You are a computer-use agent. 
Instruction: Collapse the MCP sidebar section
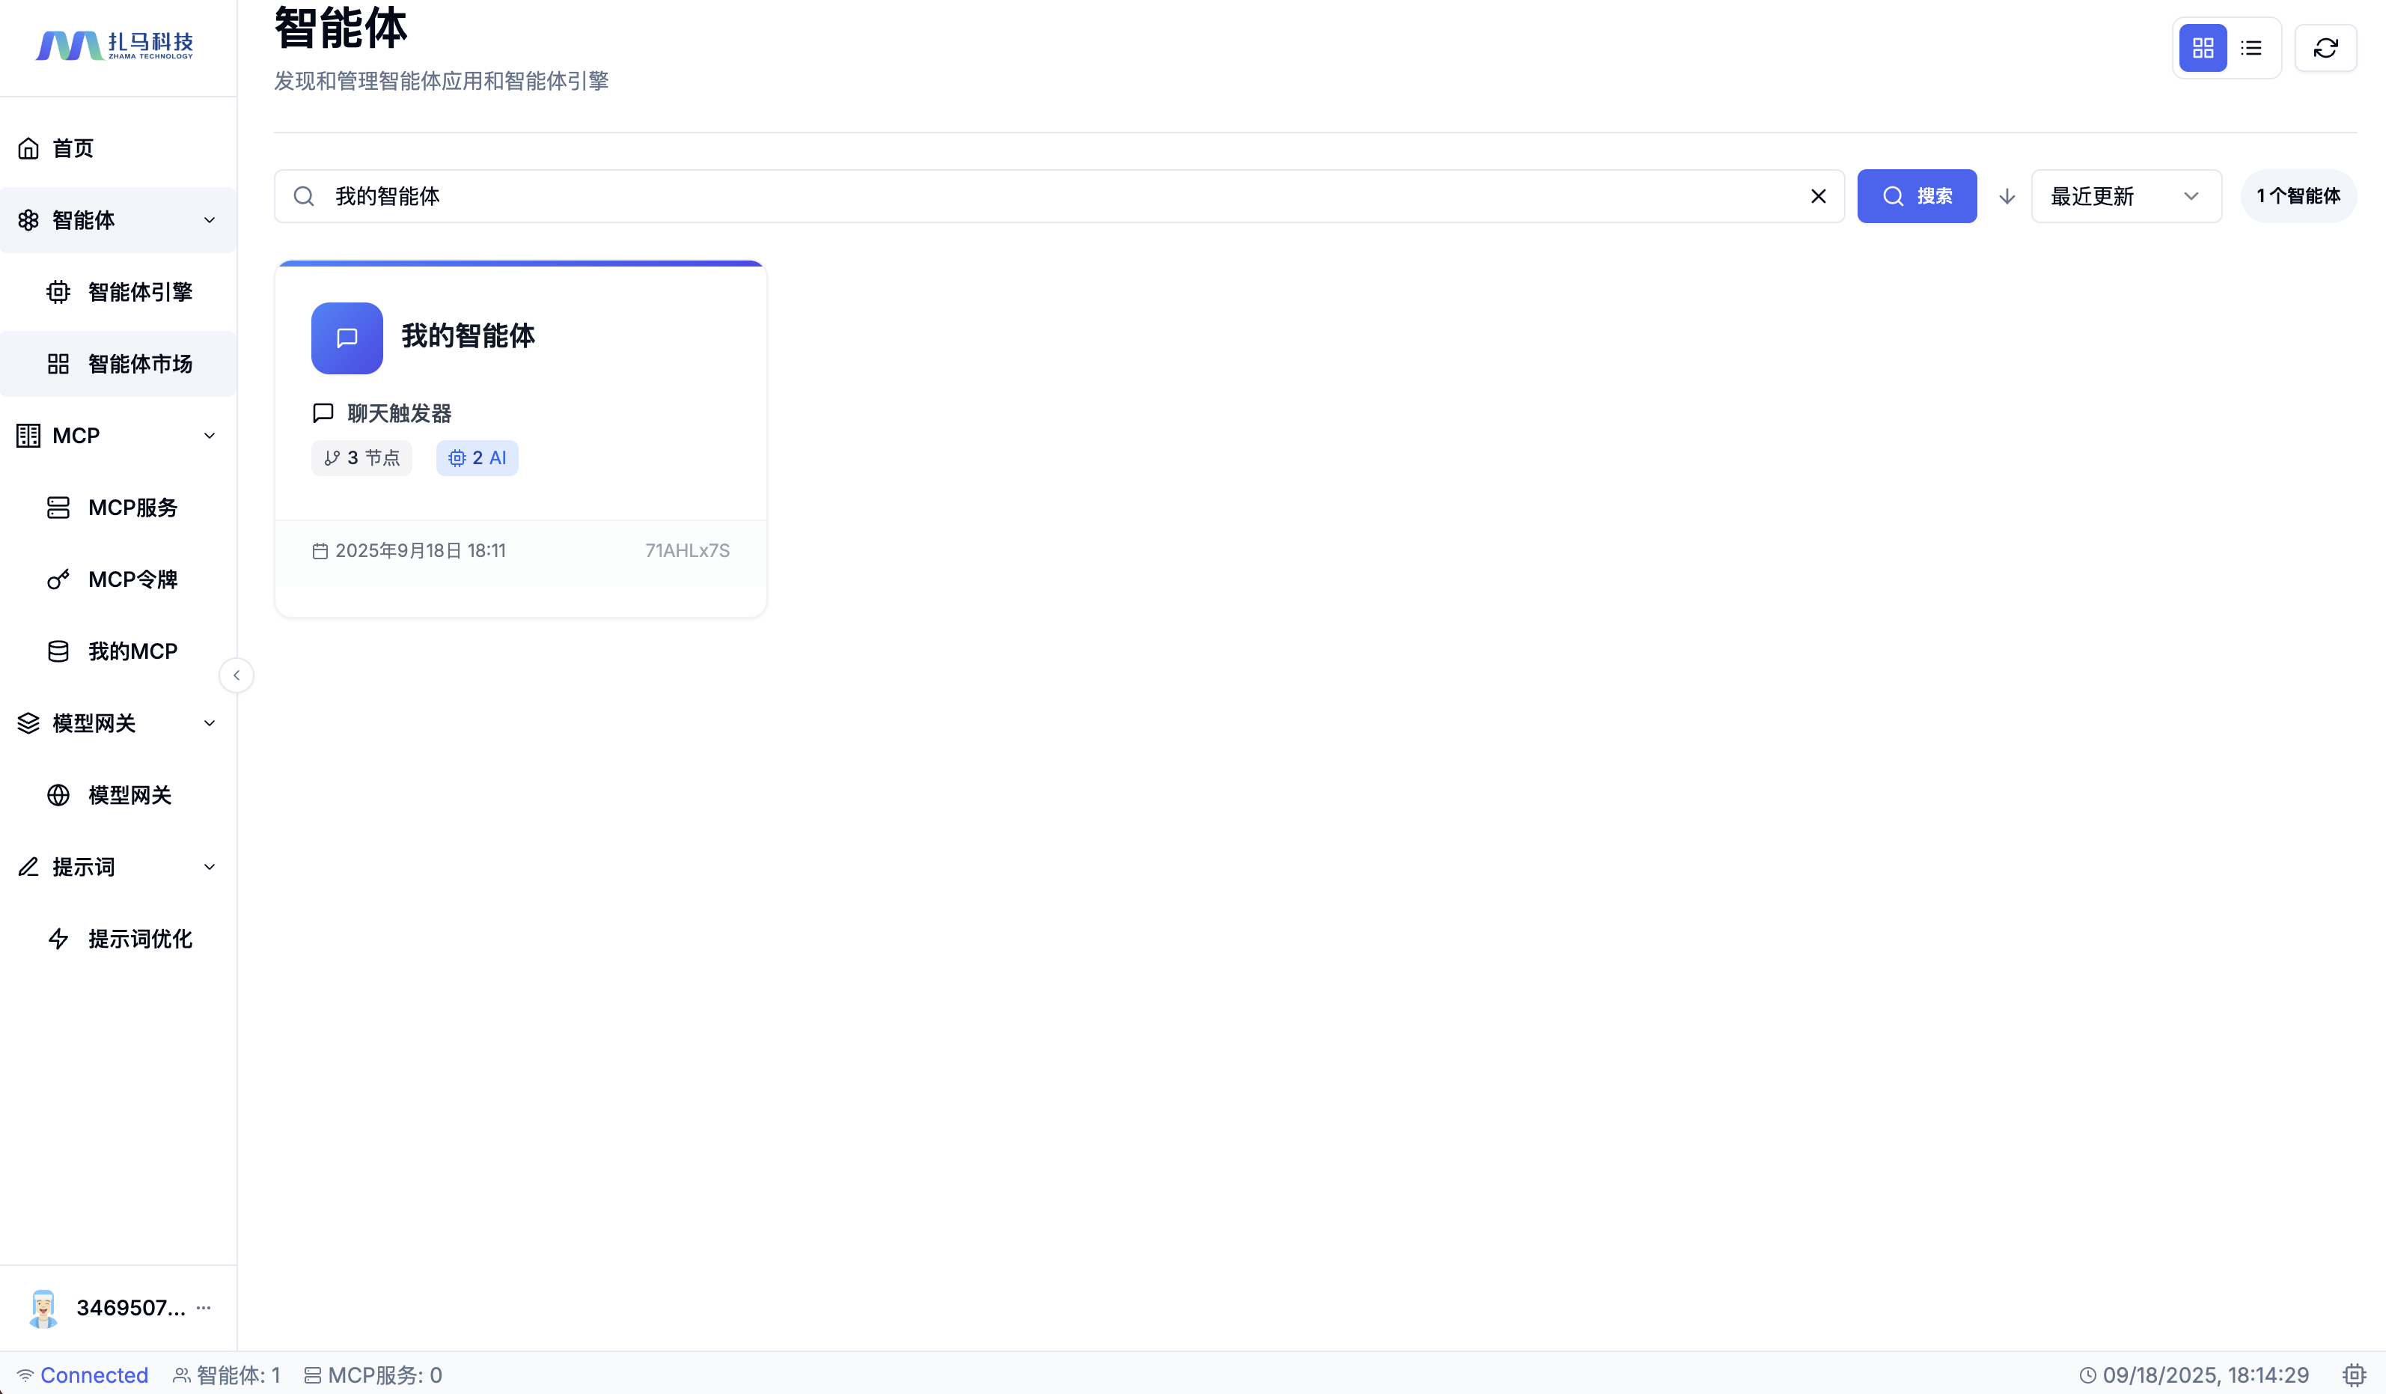[x=210, y=436]
